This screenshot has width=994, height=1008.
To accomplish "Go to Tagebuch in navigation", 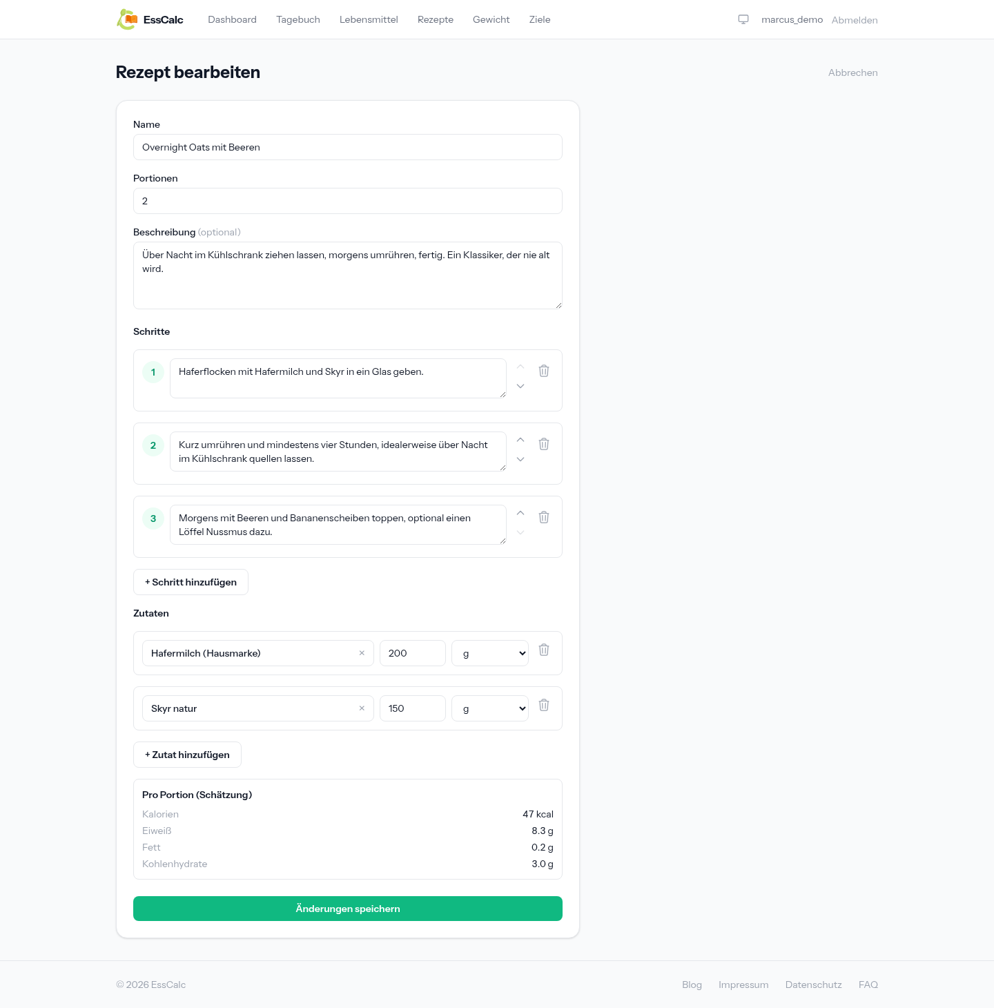I will pyautogui.click(x=298, y=19).
